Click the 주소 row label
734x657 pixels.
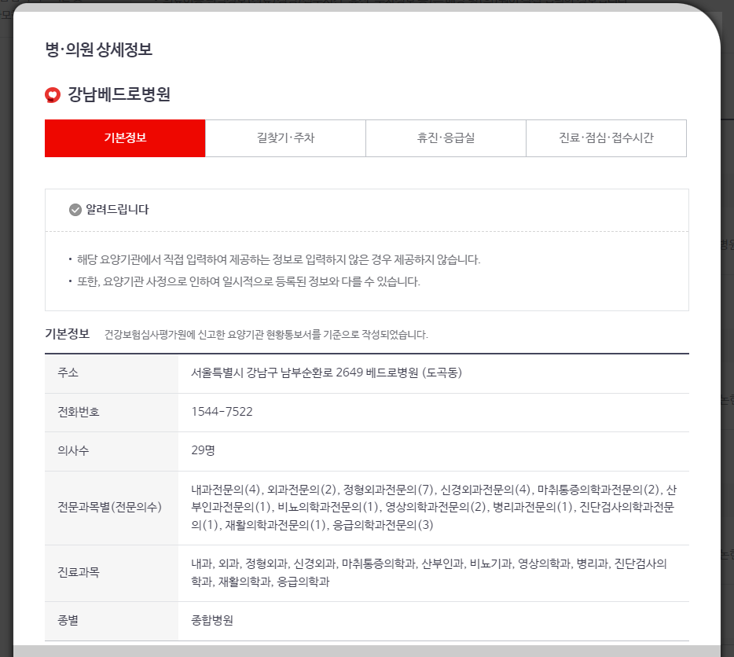68,373
